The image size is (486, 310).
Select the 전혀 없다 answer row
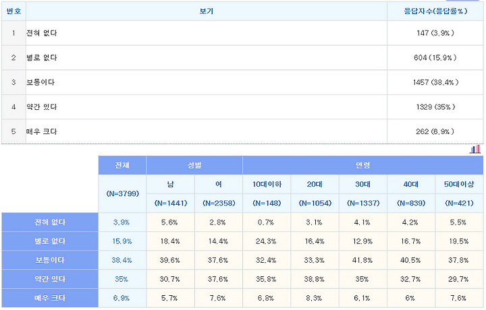tap(242, 33)
